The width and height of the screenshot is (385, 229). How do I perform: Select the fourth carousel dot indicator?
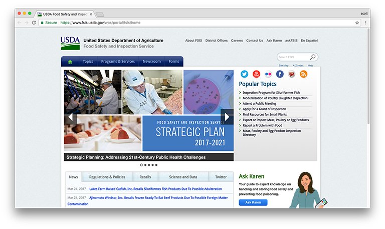pyautogui.click(x=153, y=165)
